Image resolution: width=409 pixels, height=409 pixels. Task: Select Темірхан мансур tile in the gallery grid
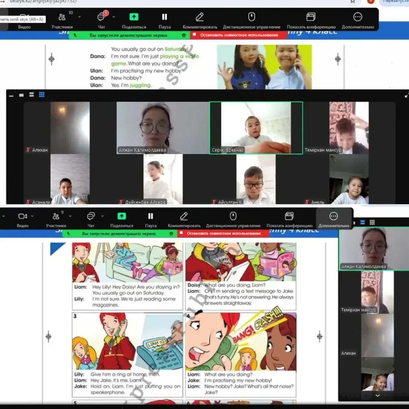(349, 128)
